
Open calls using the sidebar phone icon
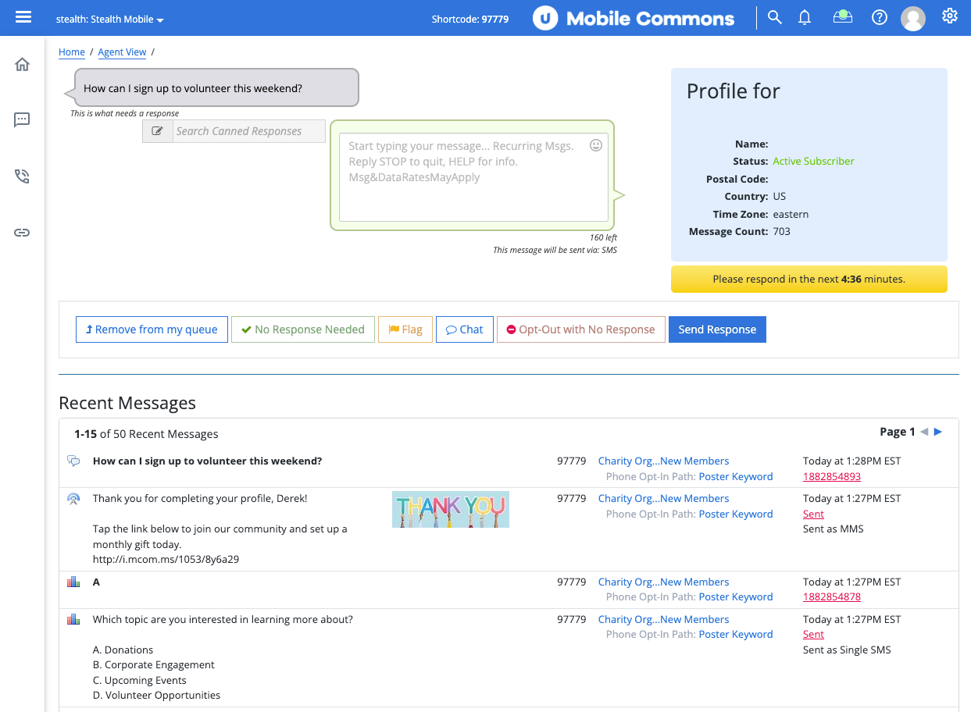(21, 176)
